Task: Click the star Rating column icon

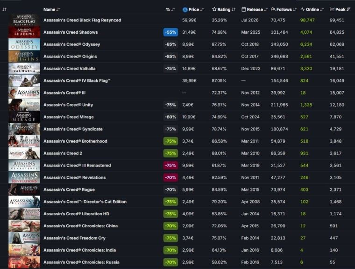Action: point(214,9)
